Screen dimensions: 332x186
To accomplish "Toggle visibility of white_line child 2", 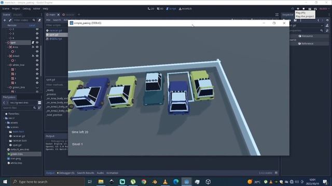I will pos(37,74).
